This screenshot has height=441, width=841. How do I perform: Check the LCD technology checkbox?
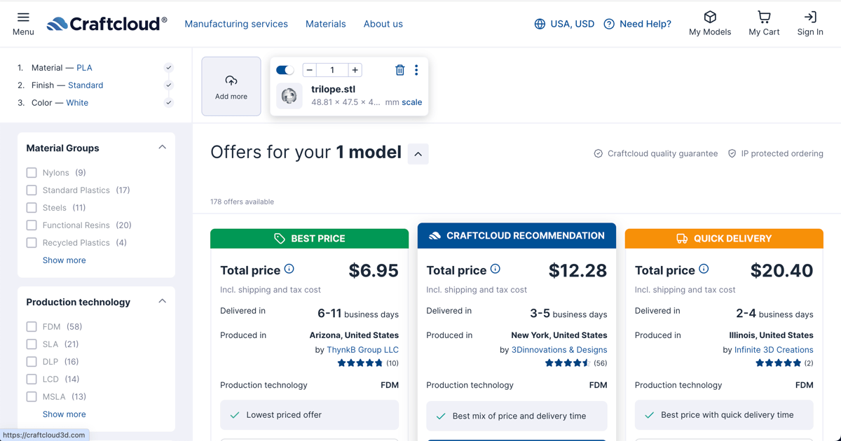point(32,379)
